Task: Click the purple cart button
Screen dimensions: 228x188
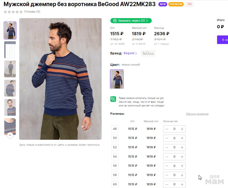Action: (223, 40)
